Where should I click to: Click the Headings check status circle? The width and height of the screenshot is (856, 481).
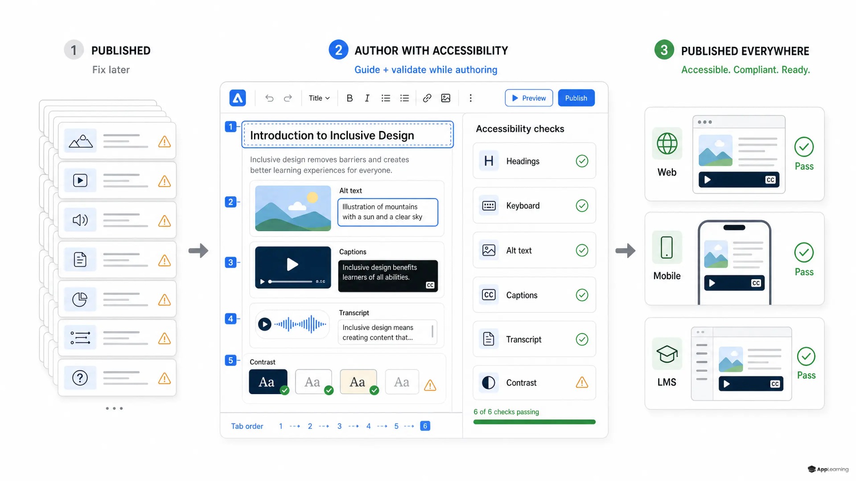point(582,161)
